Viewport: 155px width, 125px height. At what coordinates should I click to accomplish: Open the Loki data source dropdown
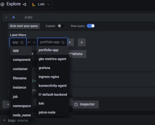pos(41,5)
